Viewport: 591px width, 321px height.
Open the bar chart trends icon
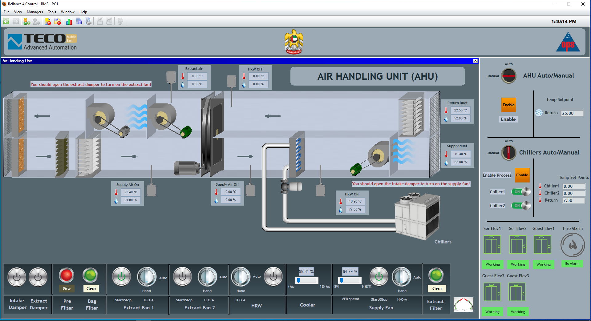click(x=69, y=21)
